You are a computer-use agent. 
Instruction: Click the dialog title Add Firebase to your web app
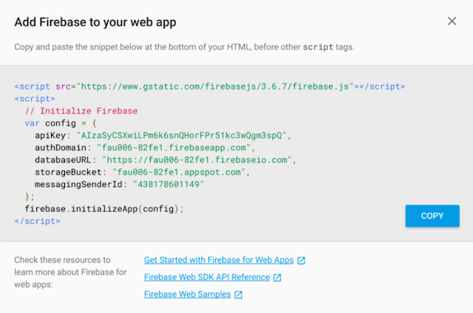(95, 22)
